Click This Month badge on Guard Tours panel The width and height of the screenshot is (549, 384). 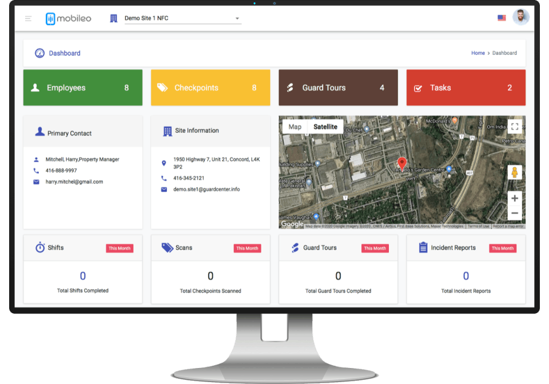click(375, 249)
